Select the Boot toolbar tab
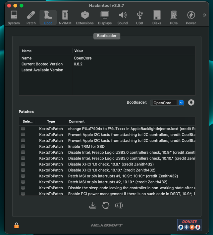This screenshot has width=213, height=235. (x=48, y=18)
